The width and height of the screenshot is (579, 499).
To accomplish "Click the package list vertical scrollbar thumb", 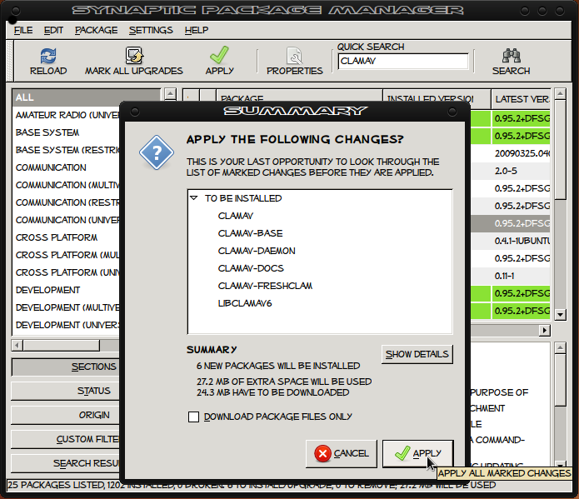I will 561,150.
